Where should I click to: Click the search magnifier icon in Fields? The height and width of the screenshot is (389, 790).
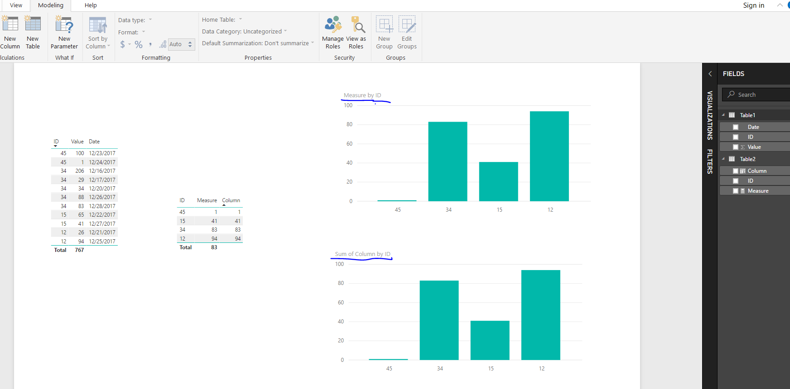[x=731, y=94]
